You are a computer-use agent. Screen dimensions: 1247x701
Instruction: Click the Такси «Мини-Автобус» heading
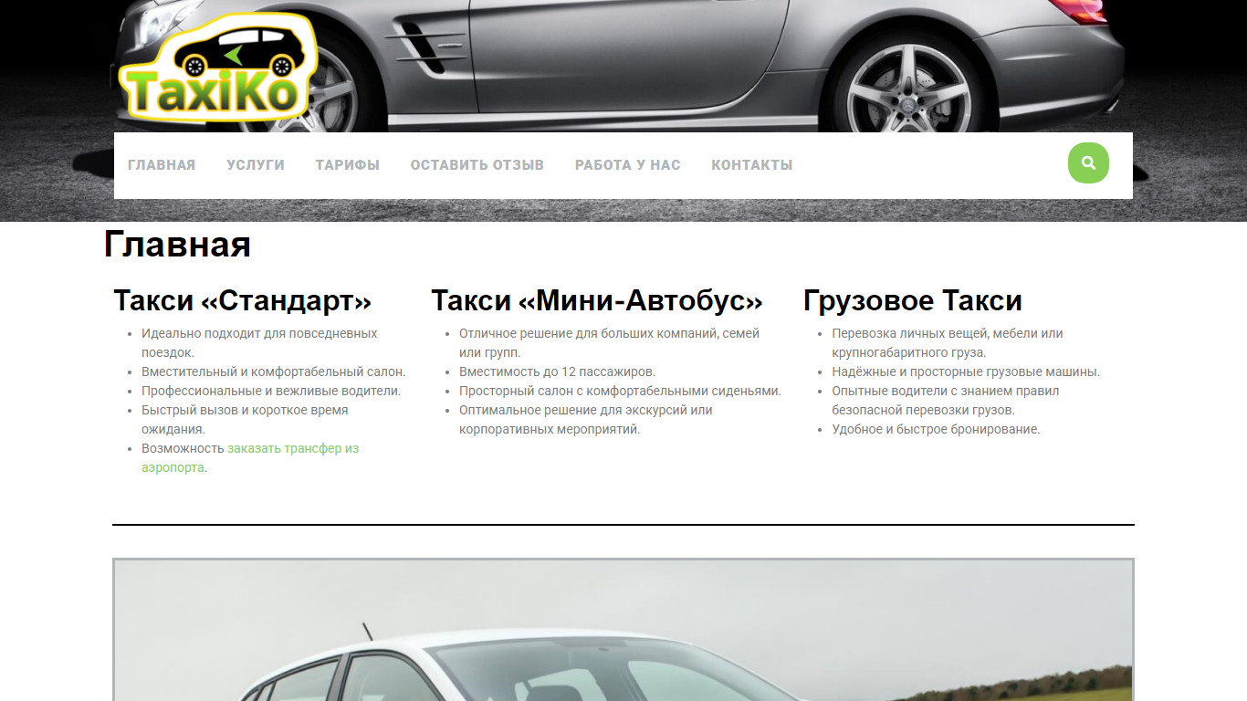597,300
